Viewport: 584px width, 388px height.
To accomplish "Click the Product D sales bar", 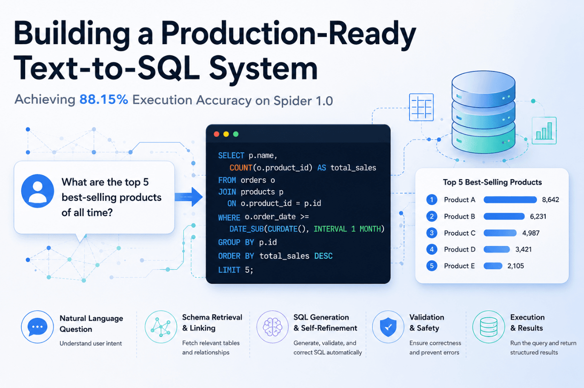I will pos(497,249).
